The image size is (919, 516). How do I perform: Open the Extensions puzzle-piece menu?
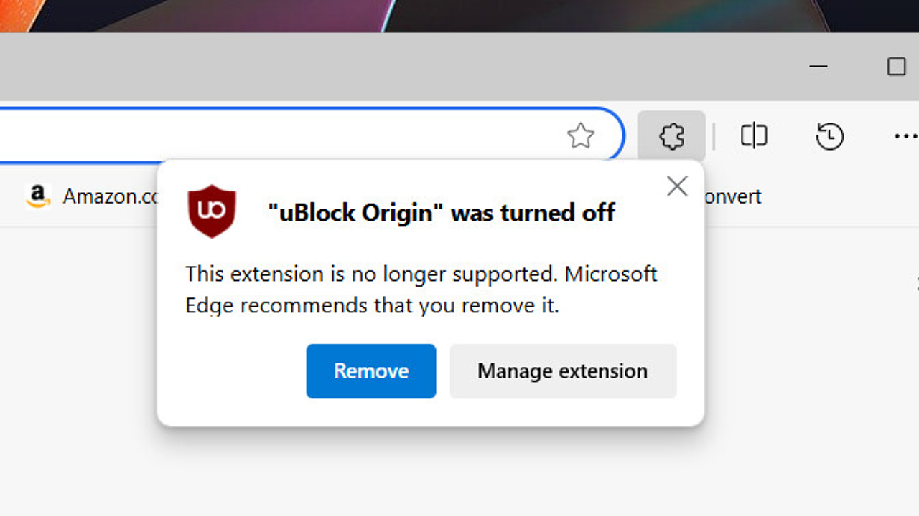click(671, 135)
